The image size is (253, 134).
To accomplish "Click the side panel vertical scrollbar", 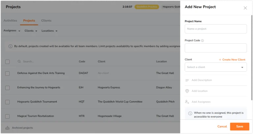I will [252, 58].
